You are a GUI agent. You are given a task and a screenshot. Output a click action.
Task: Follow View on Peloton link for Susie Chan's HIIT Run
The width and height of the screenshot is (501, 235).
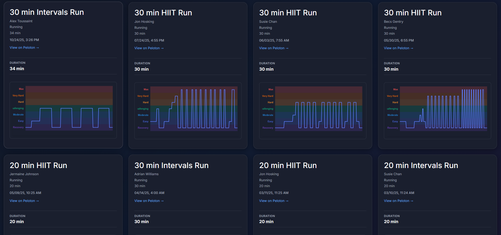click(274, 48)
